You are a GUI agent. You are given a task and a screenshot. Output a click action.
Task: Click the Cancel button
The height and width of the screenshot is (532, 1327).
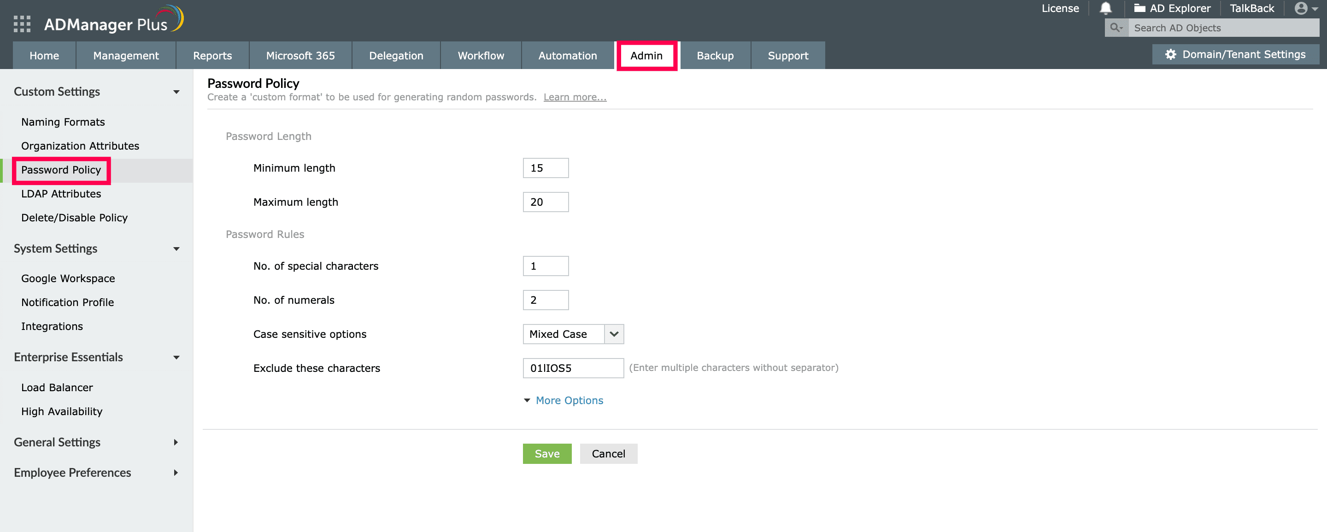tap(608, 454)
